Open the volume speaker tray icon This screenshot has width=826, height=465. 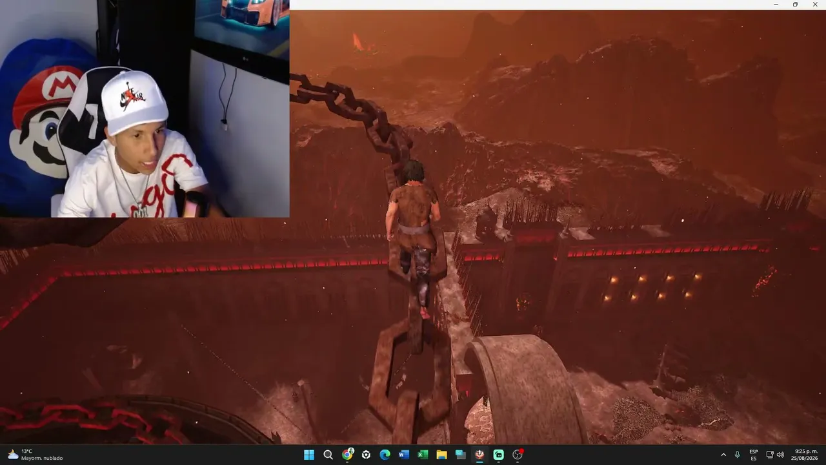pyautogui.click(x=780, y=455)
